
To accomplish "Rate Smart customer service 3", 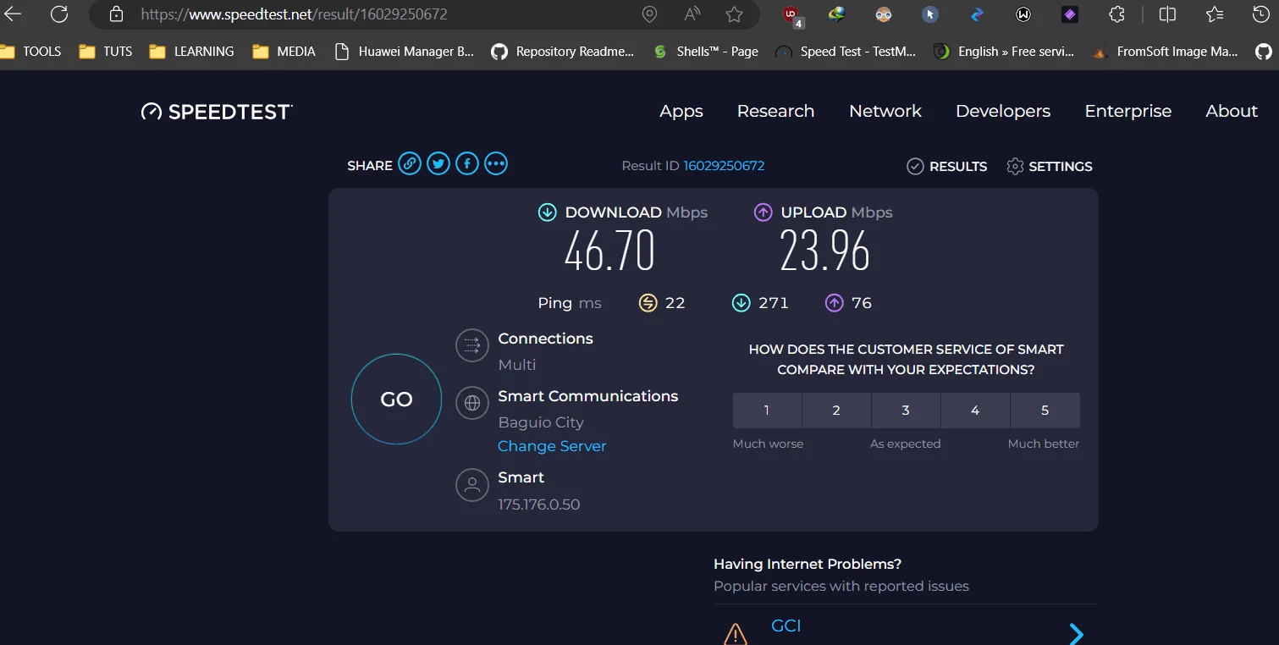I will (906, 411).
